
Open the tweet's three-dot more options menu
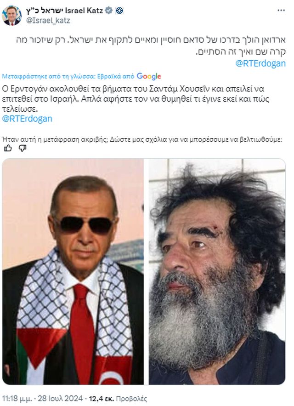pos(281,11)
